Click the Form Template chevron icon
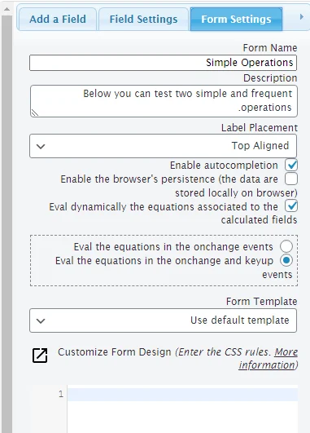This screenshot has width=310, height=433. click(x=41, y=321)
